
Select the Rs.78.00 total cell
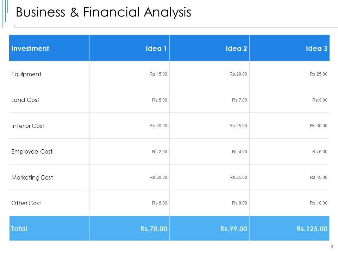pyautogui.click(x=154, y=229)
